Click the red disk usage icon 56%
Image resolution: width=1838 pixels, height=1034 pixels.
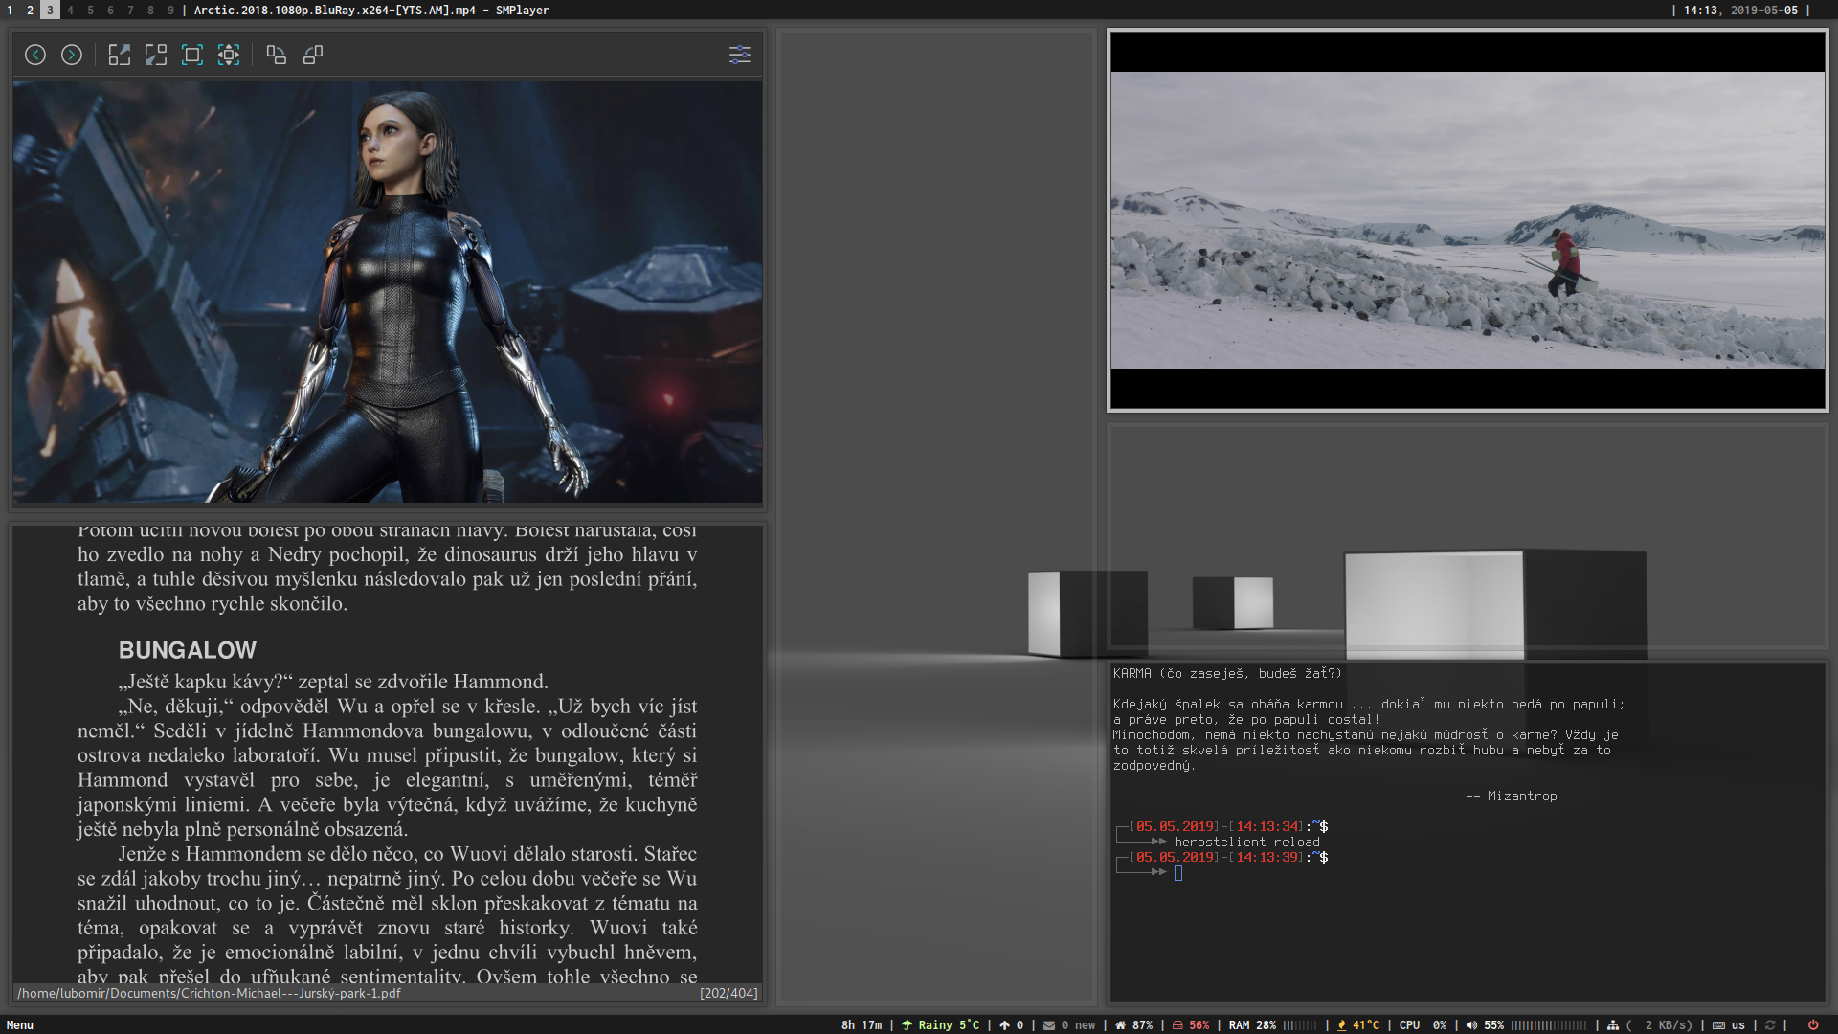[x=1177, y=1024]
